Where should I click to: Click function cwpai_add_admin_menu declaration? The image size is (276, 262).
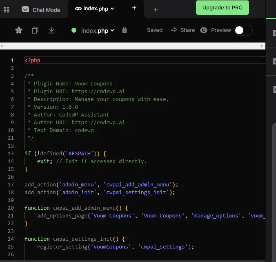[x=76, y=208]
